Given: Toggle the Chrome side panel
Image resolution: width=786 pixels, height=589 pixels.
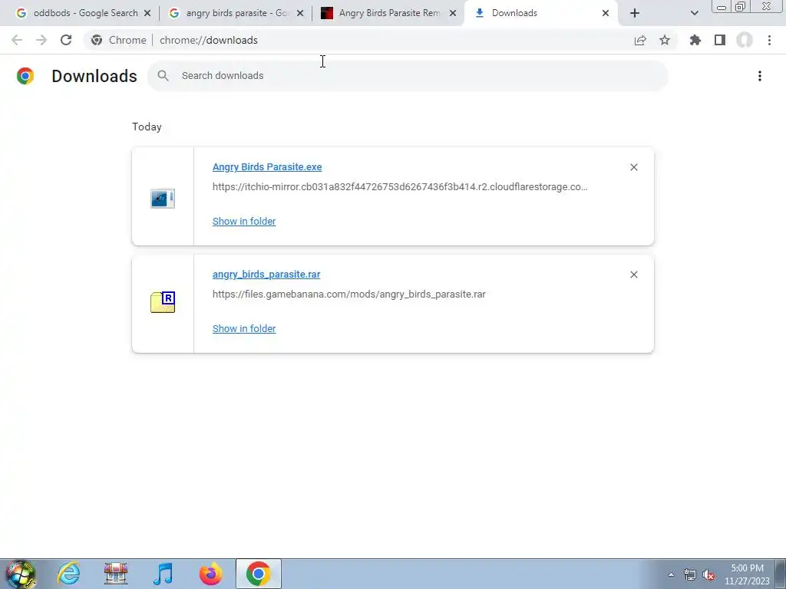Looking at the screenshot, I should [x=720, y=40].
